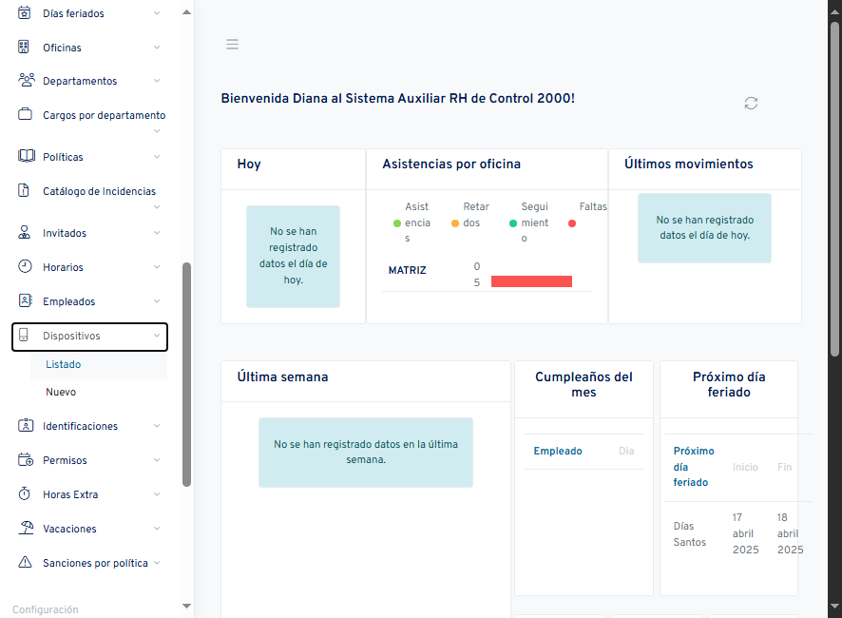Click the Dia column header
The image size is (842, 618).
pyautogui.click(x=626, y=451)
